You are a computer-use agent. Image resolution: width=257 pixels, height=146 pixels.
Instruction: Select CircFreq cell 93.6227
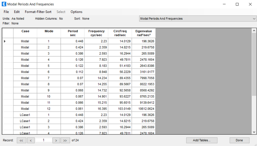coord(120,96)
